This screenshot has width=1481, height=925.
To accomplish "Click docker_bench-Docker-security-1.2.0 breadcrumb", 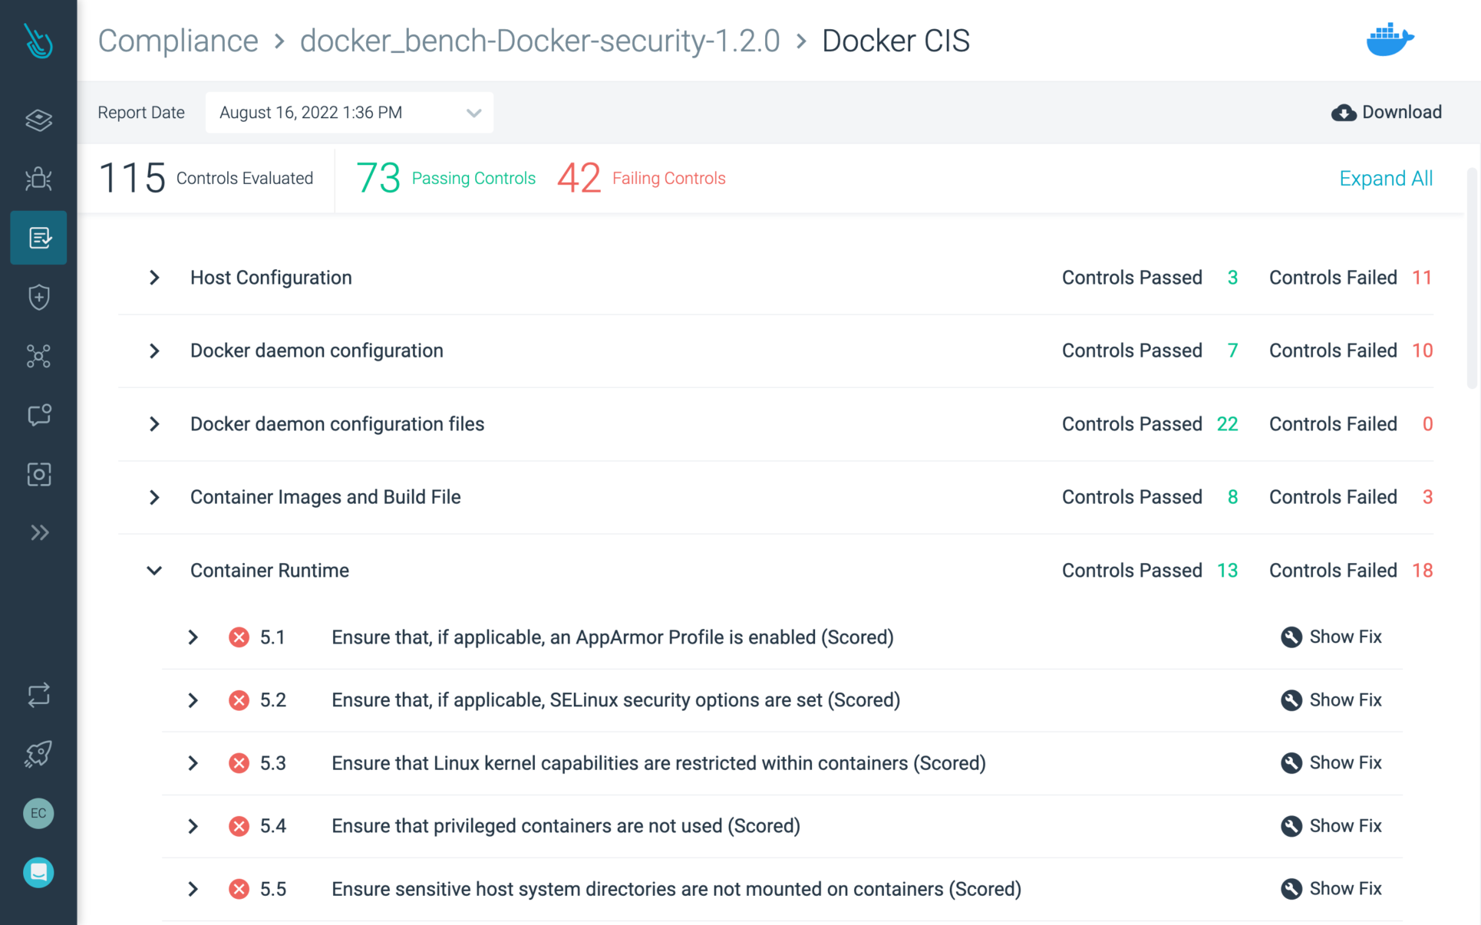I will [539, 41].
